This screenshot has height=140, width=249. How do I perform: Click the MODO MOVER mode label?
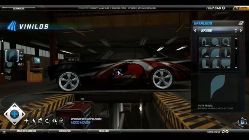click(81, 122)
